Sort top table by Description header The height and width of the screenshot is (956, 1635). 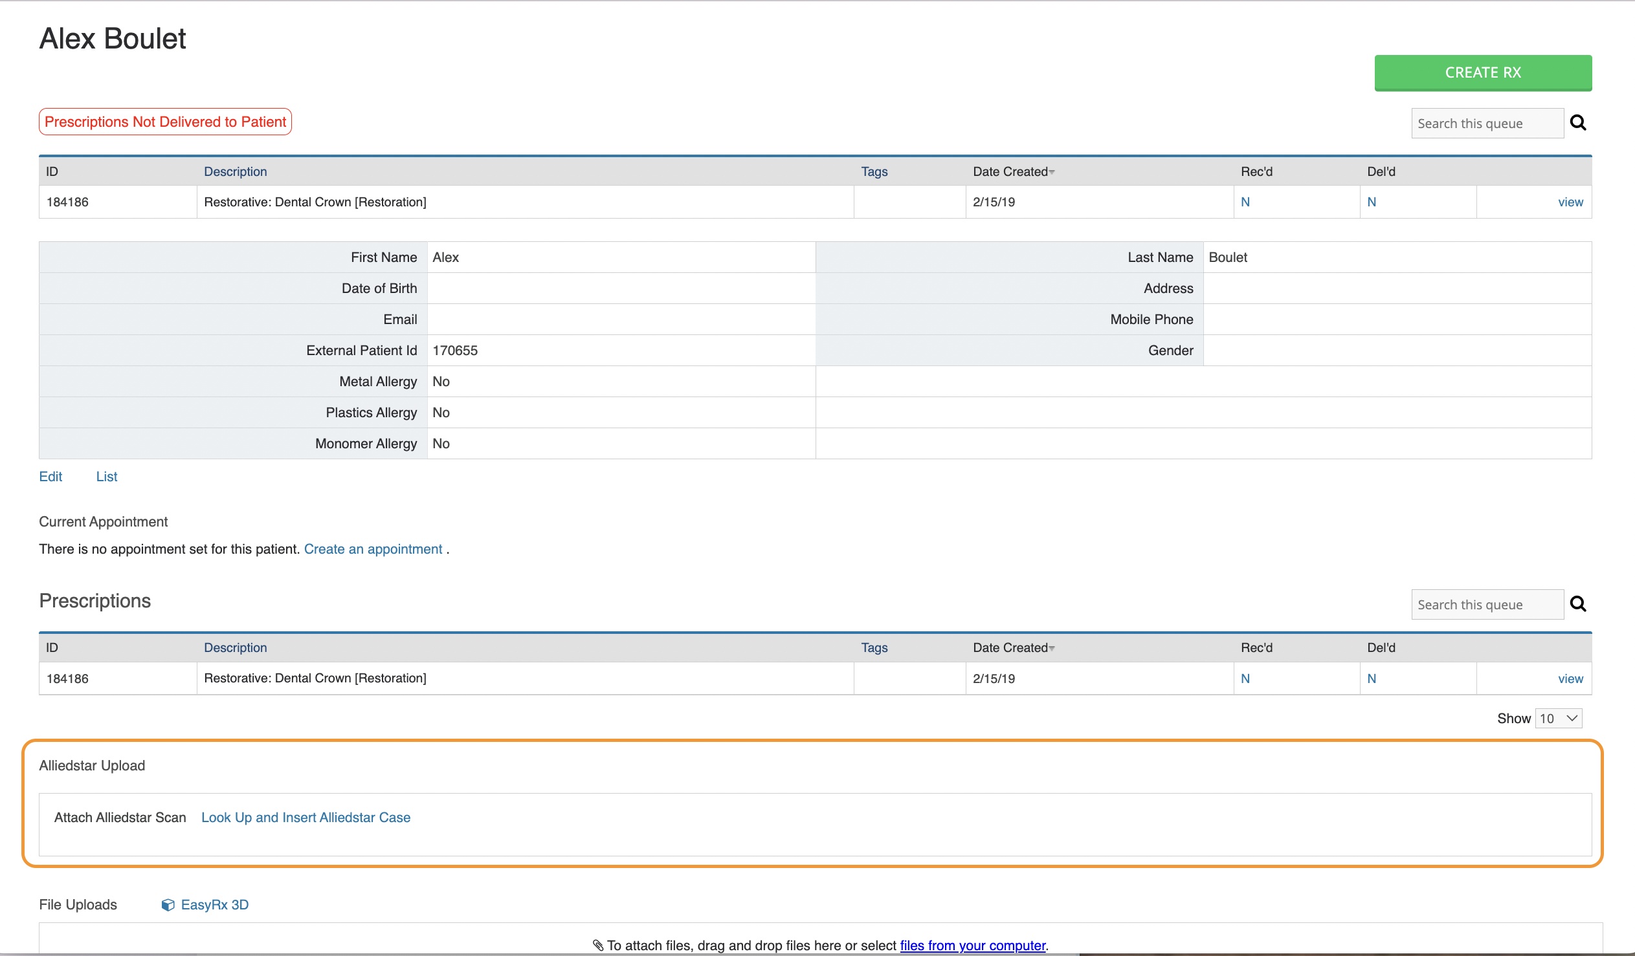236,171
